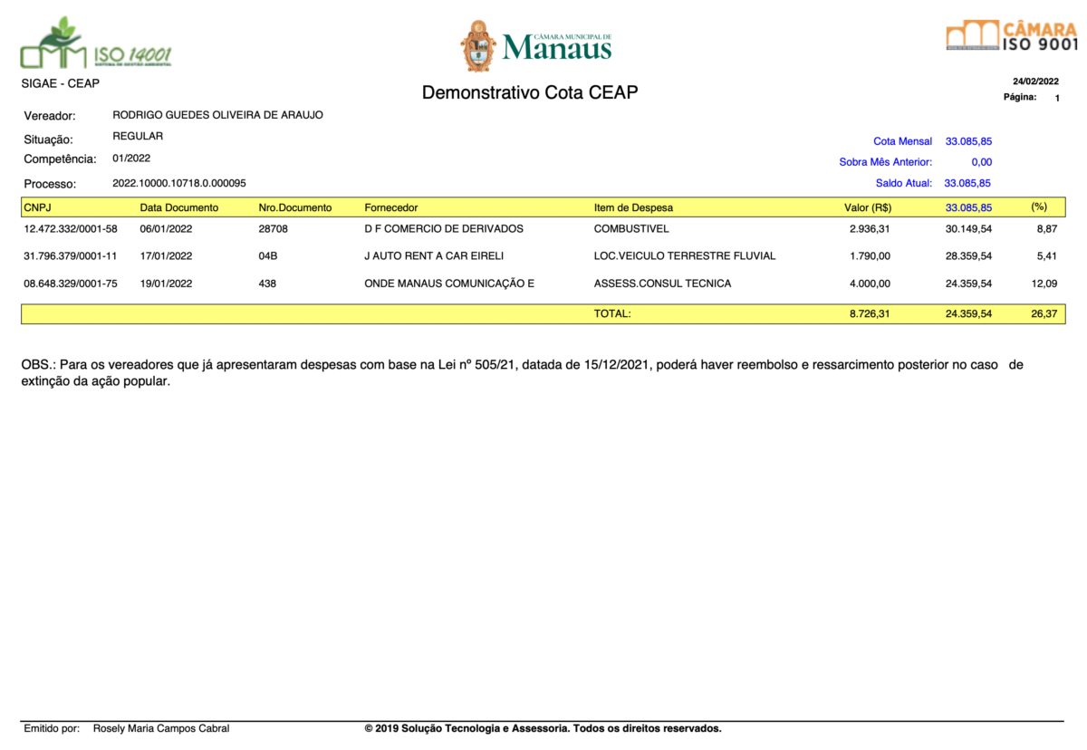Screen dimensions: 1087x750
Task: Click the COMBUSTIVEL expense item
Action: pyautogui.click(x=631, y=228)
